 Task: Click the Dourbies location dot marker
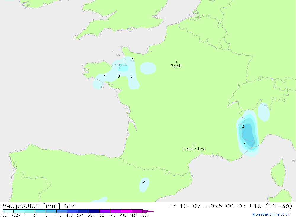[194, 145]
